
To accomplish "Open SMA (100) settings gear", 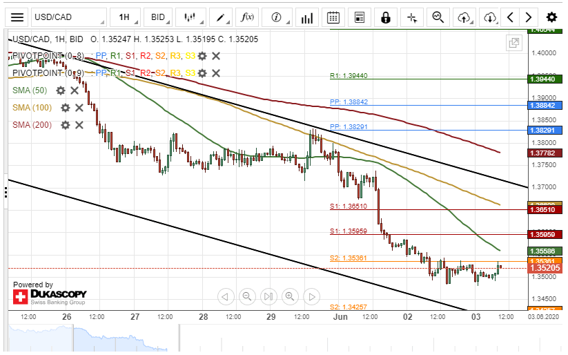I will click(x=65, y=108).
